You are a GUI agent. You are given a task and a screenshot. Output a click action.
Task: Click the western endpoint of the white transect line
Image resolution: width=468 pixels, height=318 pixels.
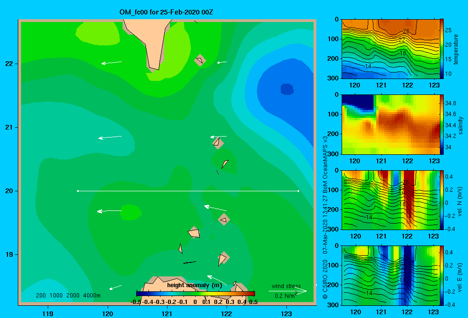coord(78,191)
